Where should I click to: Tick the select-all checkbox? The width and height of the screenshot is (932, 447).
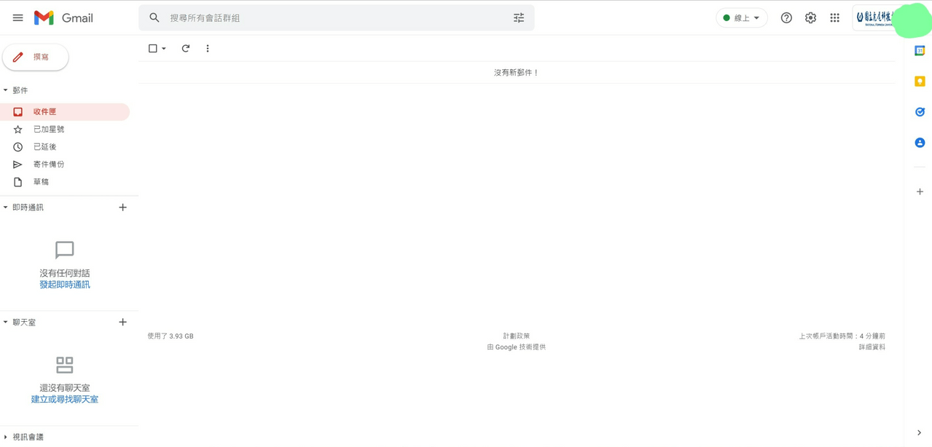153,48
